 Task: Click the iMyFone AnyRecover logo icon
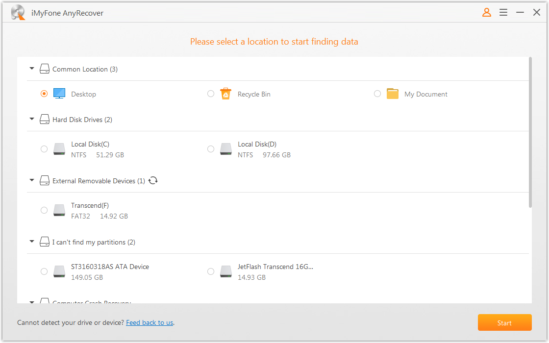click(x=18, y=13)
